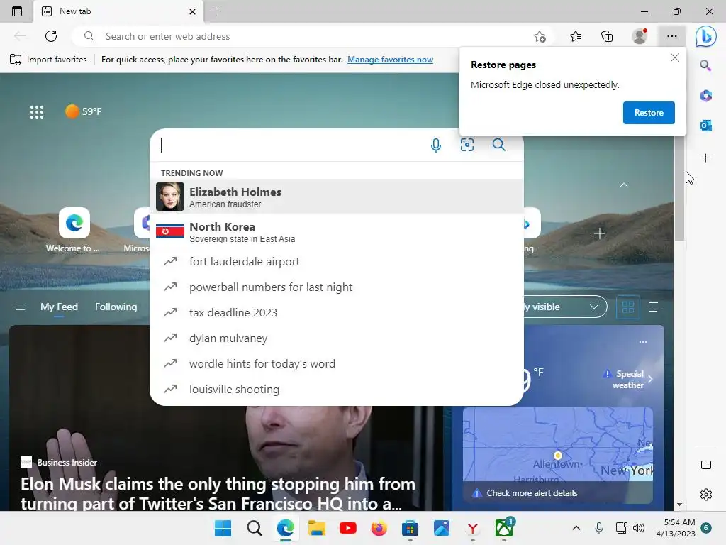Image resolution: width=726 pixels, height=545 pixels.
Task: Click the profile avatar icon
Action: click(x=640, y=36)
